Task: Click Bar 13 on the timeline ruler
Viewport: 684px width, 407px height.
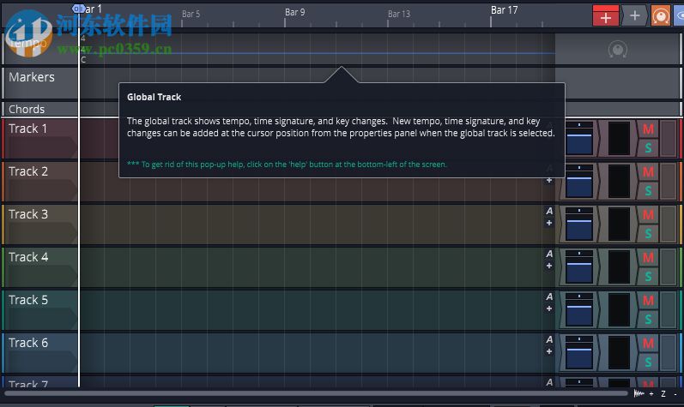Action: 399,14
